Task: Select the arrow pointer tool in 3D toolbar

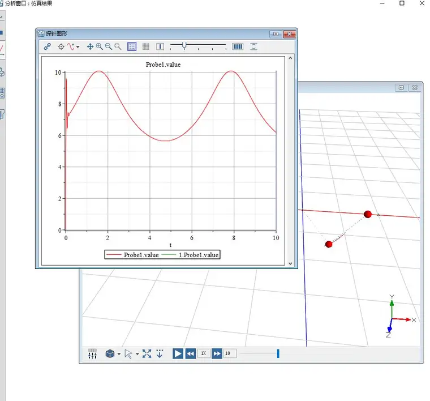Action: pyautogui.click(x=128, y=354)
